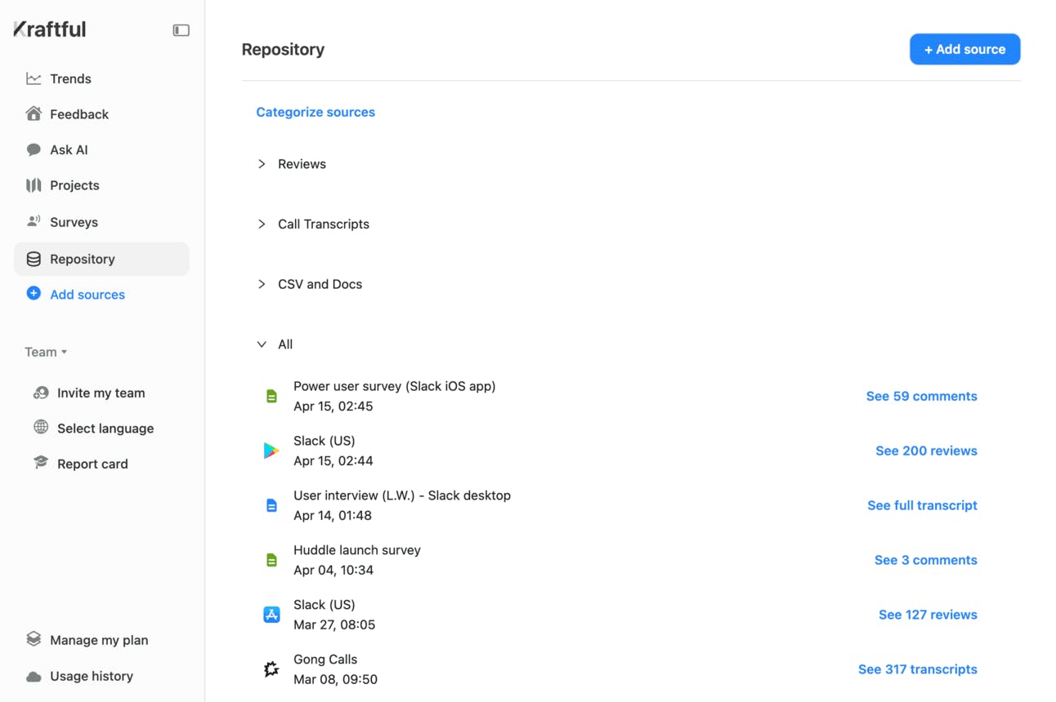
Task: Collapse the sidebar panel icon
Action: 181,30
